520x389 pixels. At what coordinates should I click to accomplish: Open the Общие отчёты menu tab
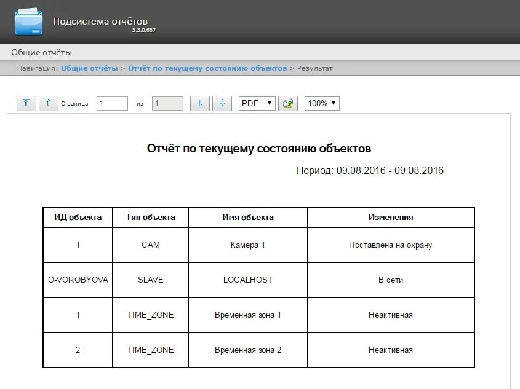coord(41,52)
